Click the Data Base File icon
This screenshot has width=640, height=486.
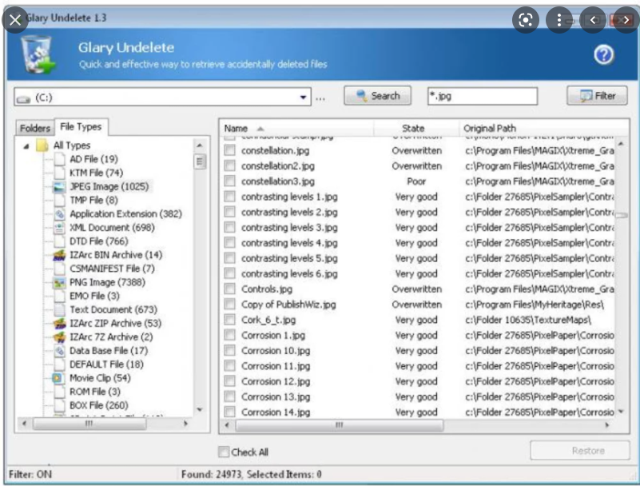coord(59,351)
